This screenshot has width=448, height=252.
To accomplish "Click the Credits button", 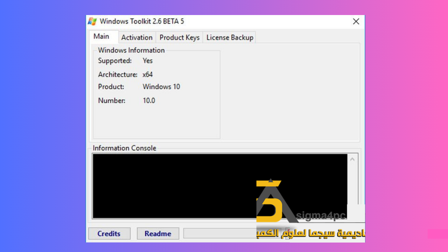I will [x=109, y=233].
